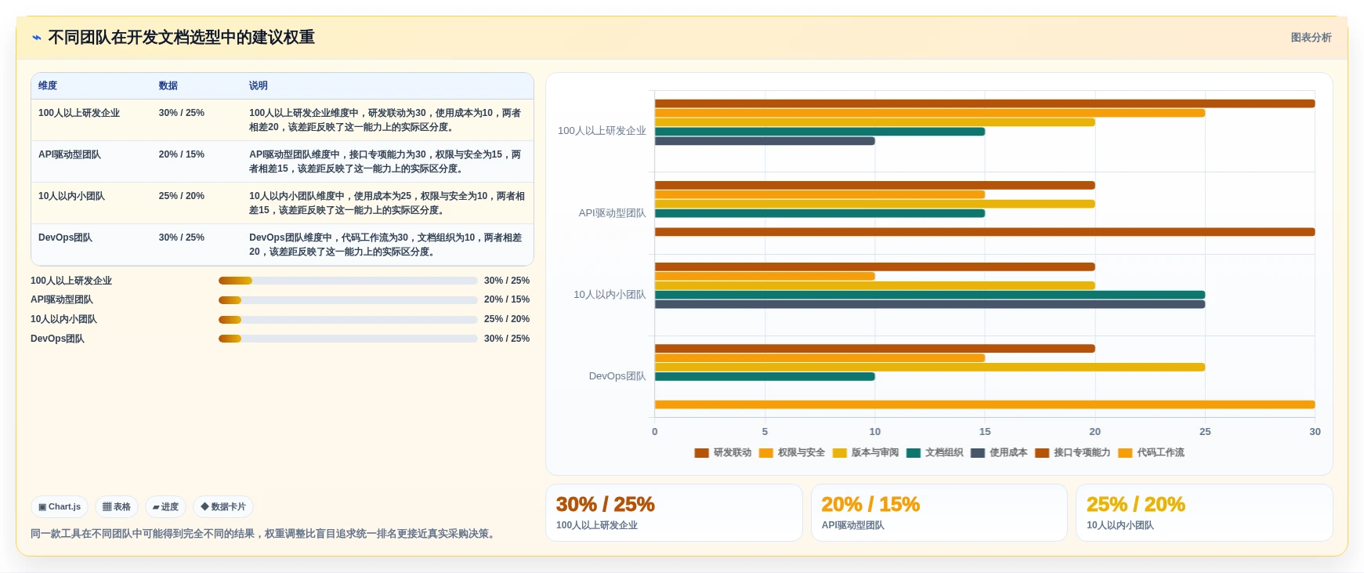Click the 说明 column header
Viewport: 1364px width, 573px height.
[259, 85]
